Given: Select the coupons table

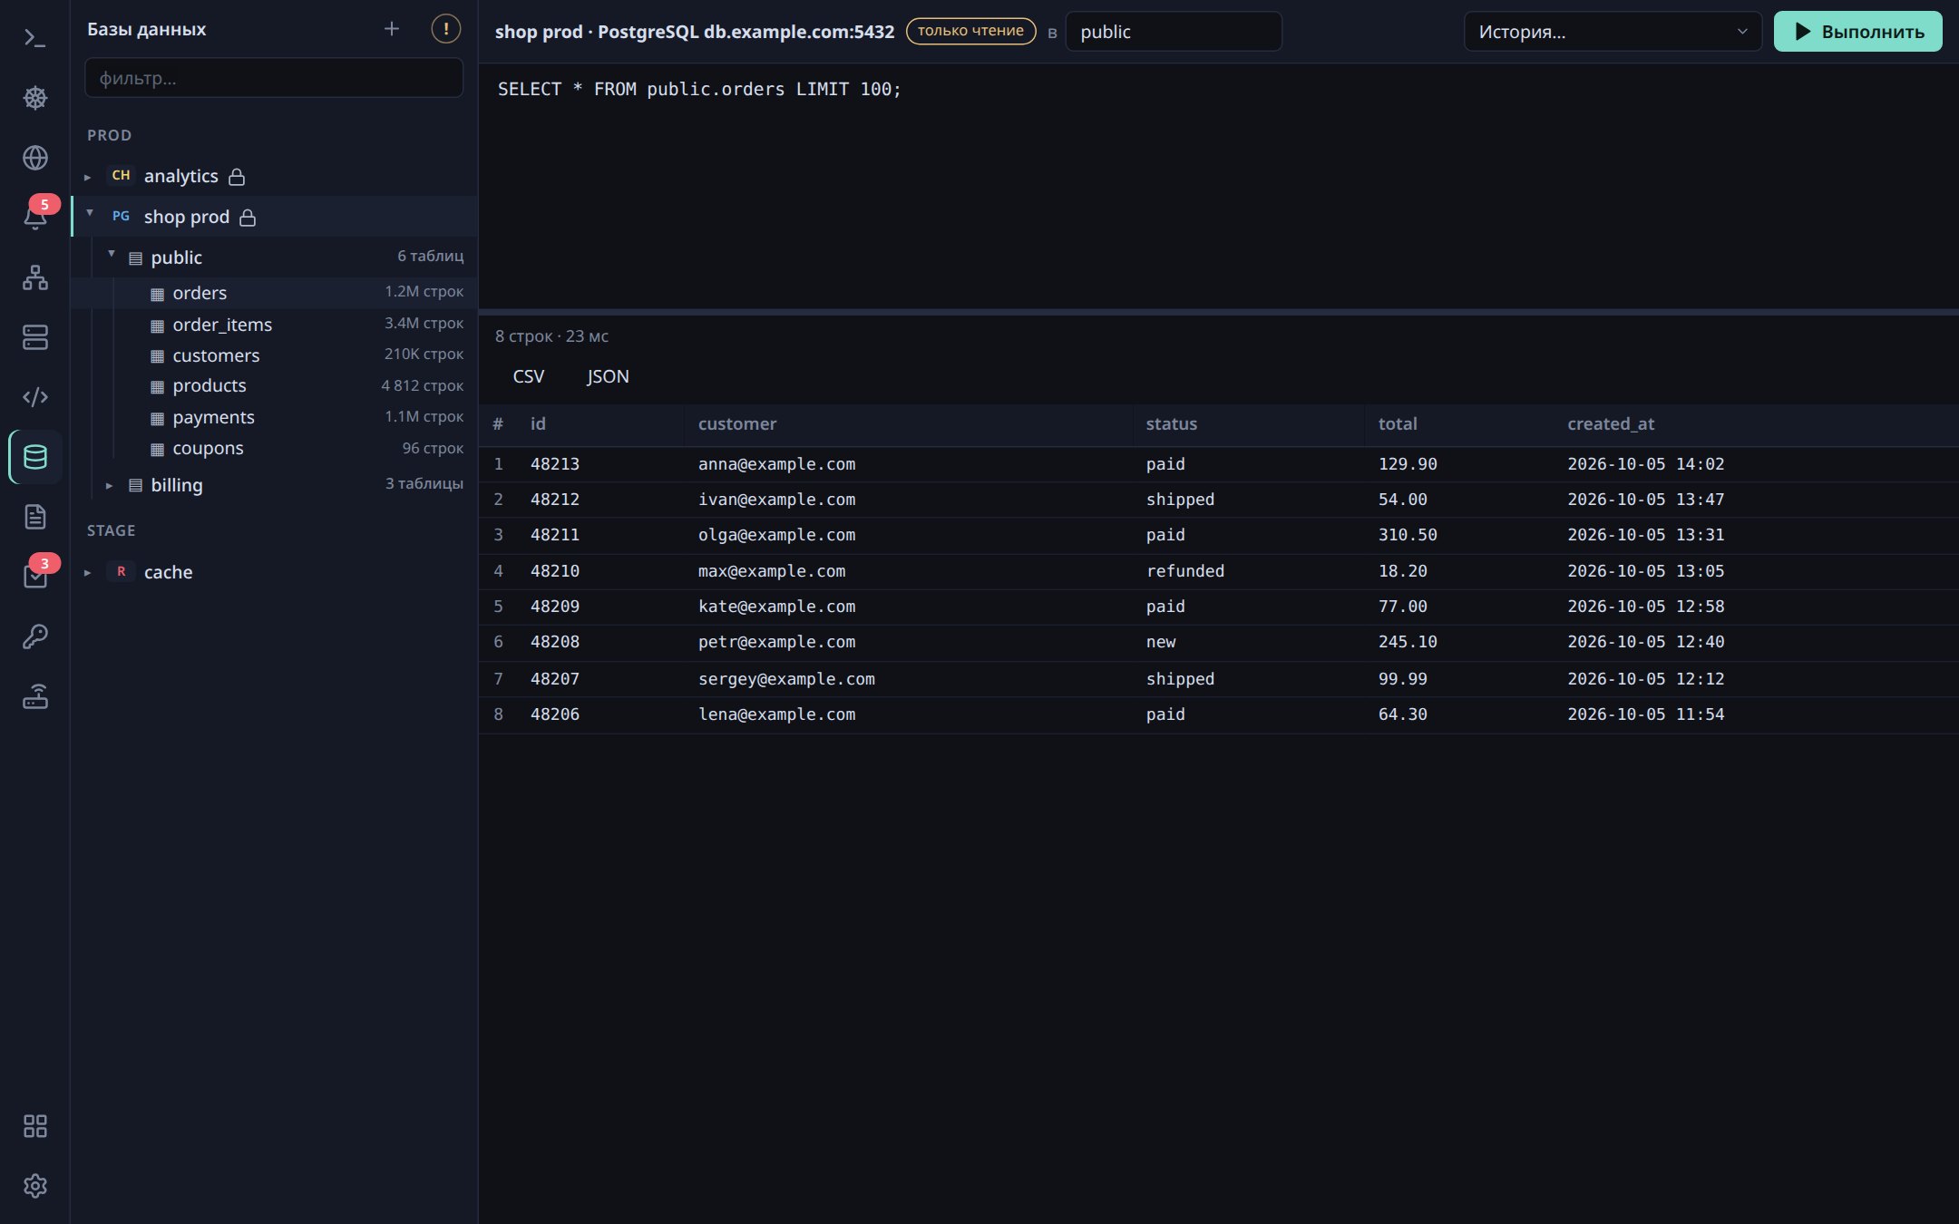Looking at the screenshot, I should point(274,448).
